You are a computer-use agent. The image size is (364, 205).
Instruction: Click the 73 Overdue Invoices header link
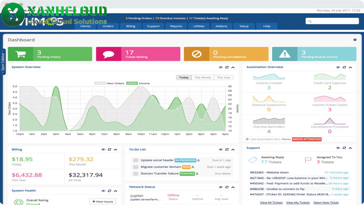coord(170,18)
